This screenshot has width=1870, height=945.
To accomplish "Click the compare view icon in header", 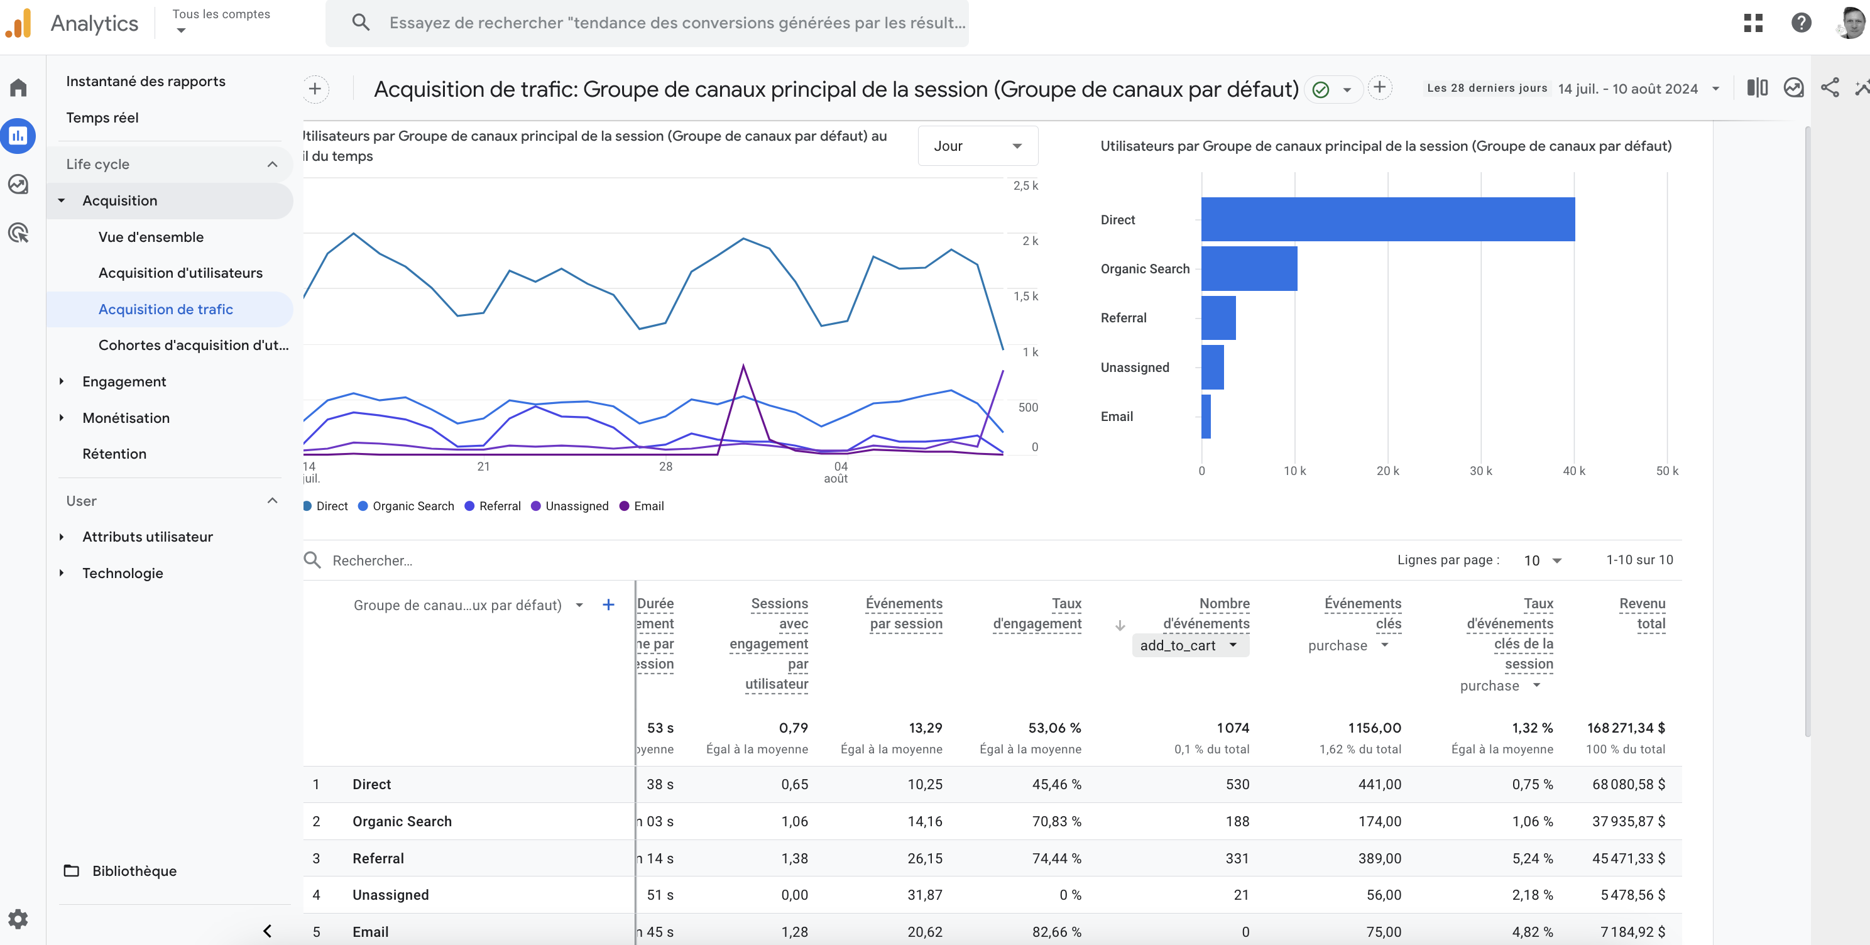I will click(1757, 88).
